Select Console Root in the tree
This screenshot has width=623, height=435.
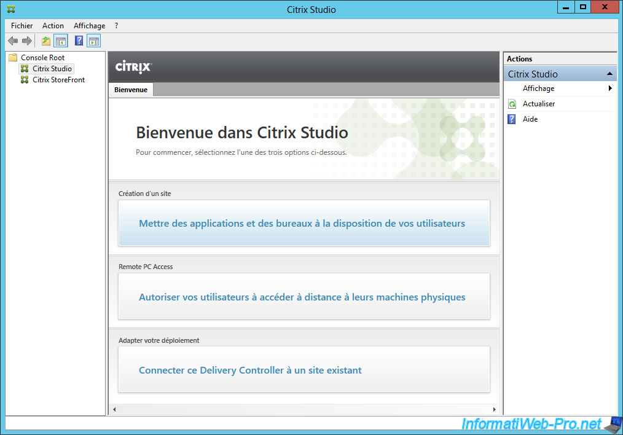tap(42, 58)
